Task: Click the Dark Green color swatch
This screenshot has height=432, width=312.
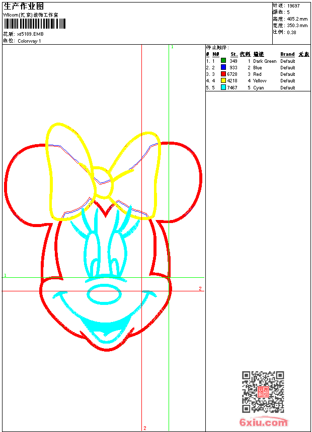Action: point(223,61)
